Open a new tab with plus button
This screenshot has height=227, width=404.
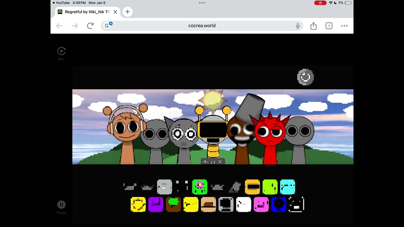(128, 12)
